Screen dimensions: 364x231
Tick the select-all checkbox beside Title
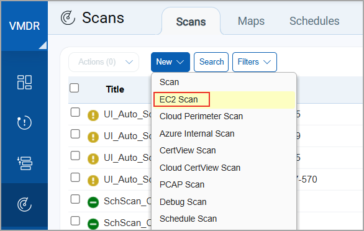(x=75, y=88)
